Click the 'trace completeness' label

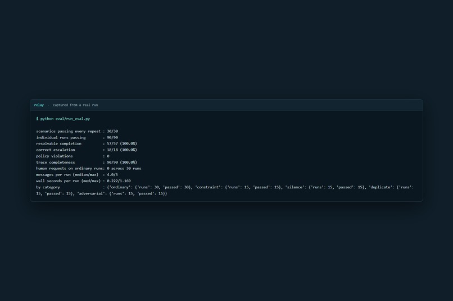tap(56, 163)
